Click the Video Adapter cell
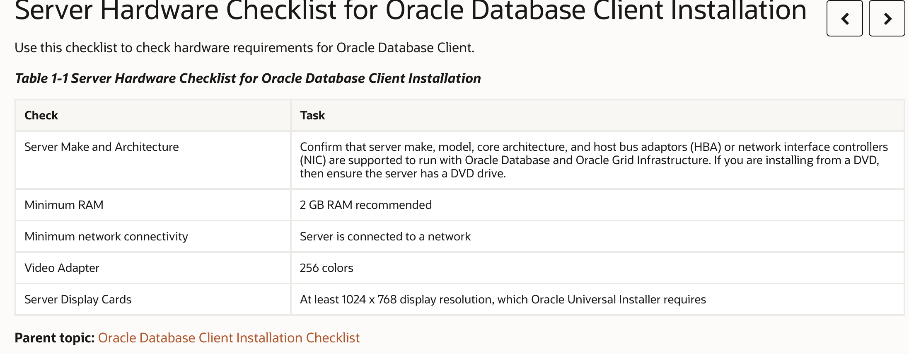 coord(62,268)
